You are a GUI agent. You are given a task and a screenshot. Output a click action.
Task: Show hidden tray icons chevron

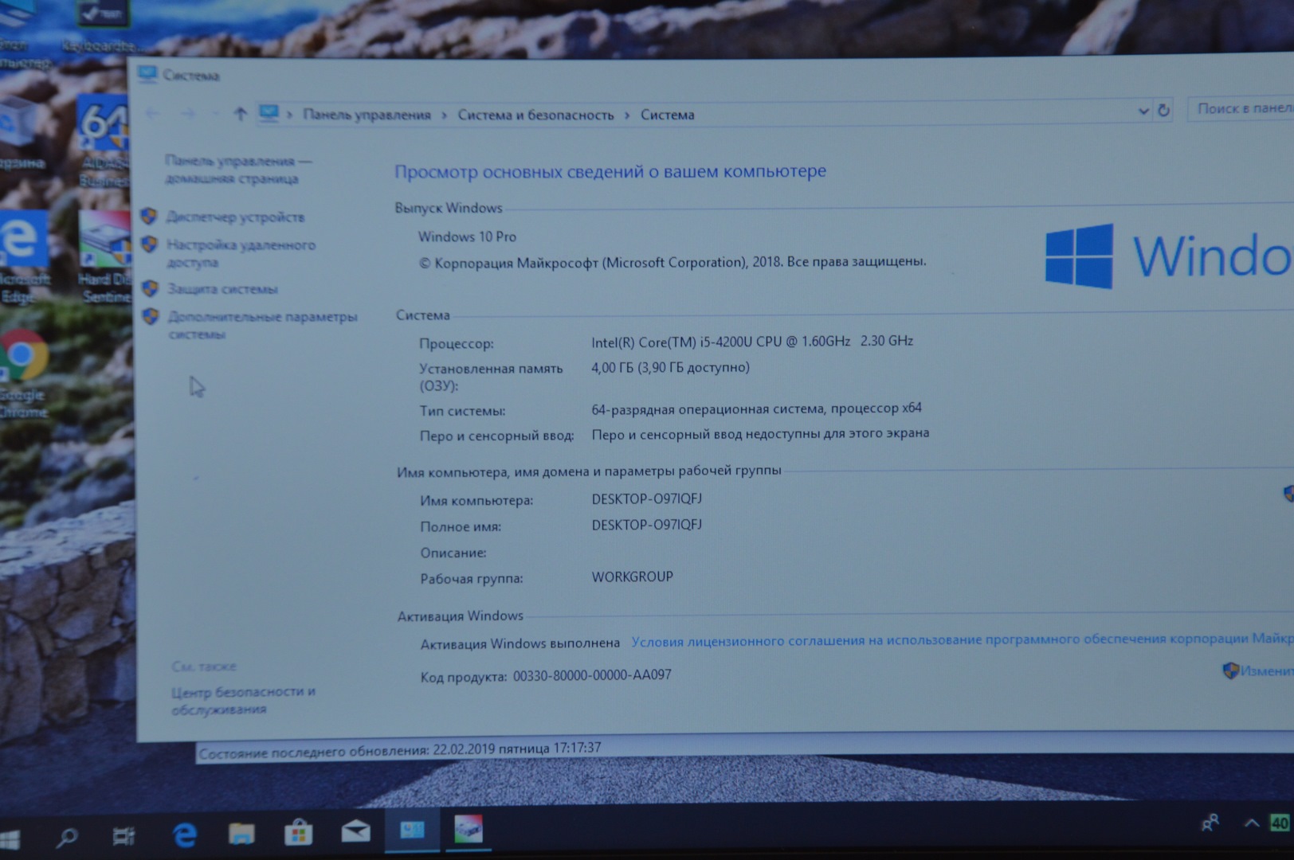pos(1252,823)
